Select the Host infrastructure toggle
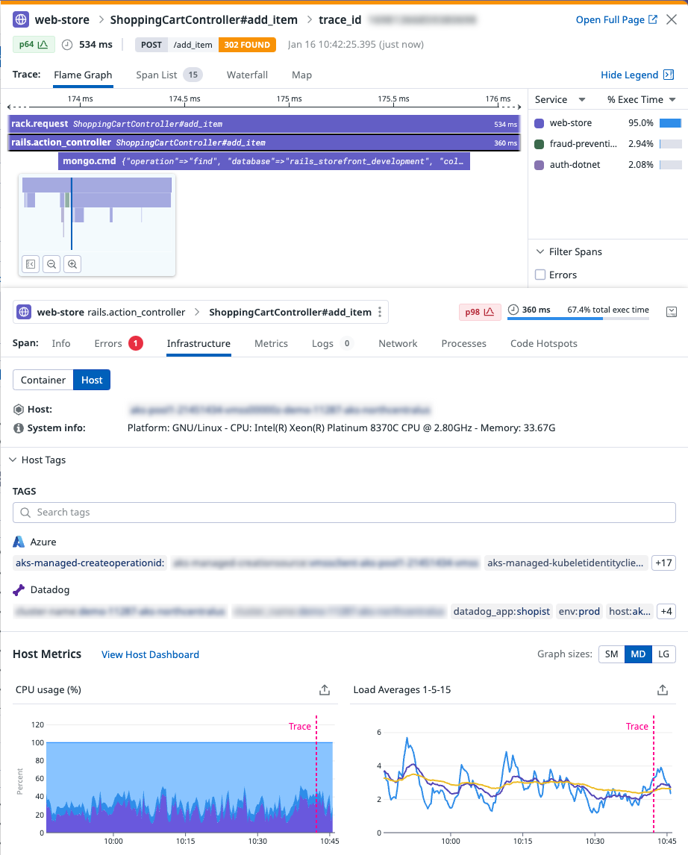 pos(92,380)
